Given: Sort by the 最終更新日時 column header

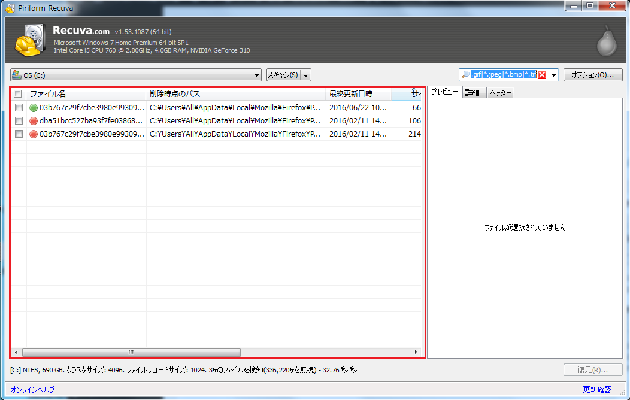Looking at the screenshot, I should click(x=359, y=94).
